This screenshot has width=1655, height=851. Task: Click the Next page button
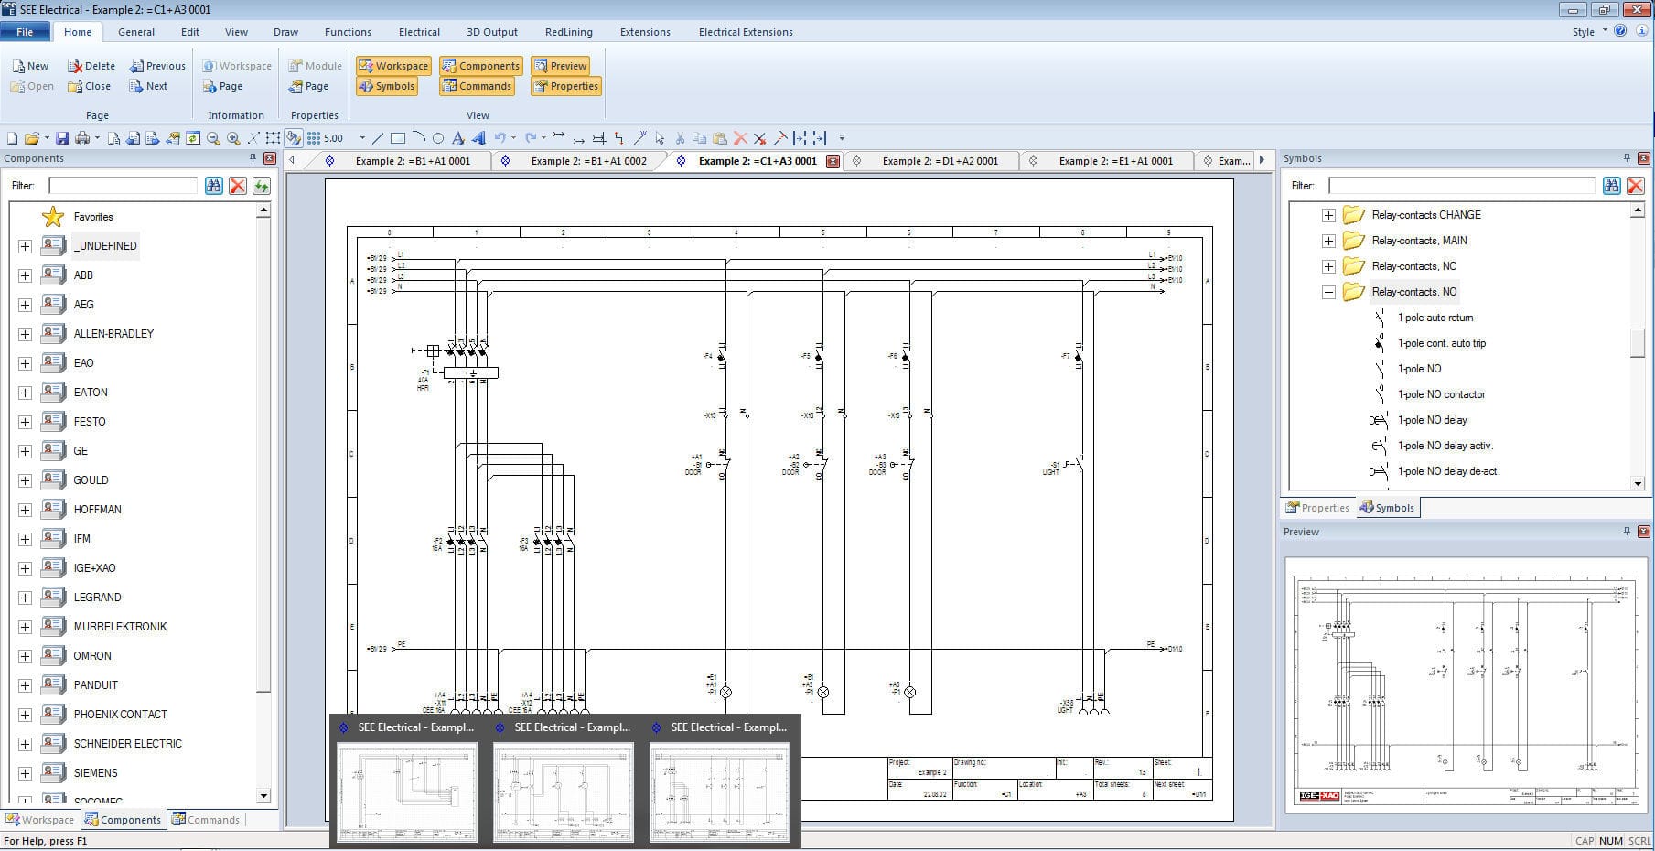pyautogui.click(x=148, y=86)
